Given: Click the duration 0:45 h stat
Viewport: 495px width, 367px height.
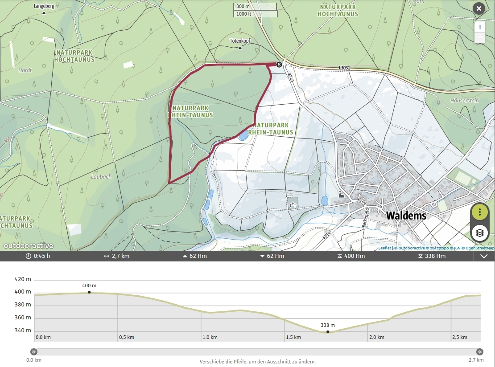Looking at the screenshot, I should tap(38, 256).
